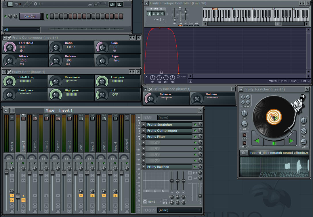313x217 pixels.
Task: Disable the Fruity Compressor effect slot LED
Action: (x=195, y=131)
